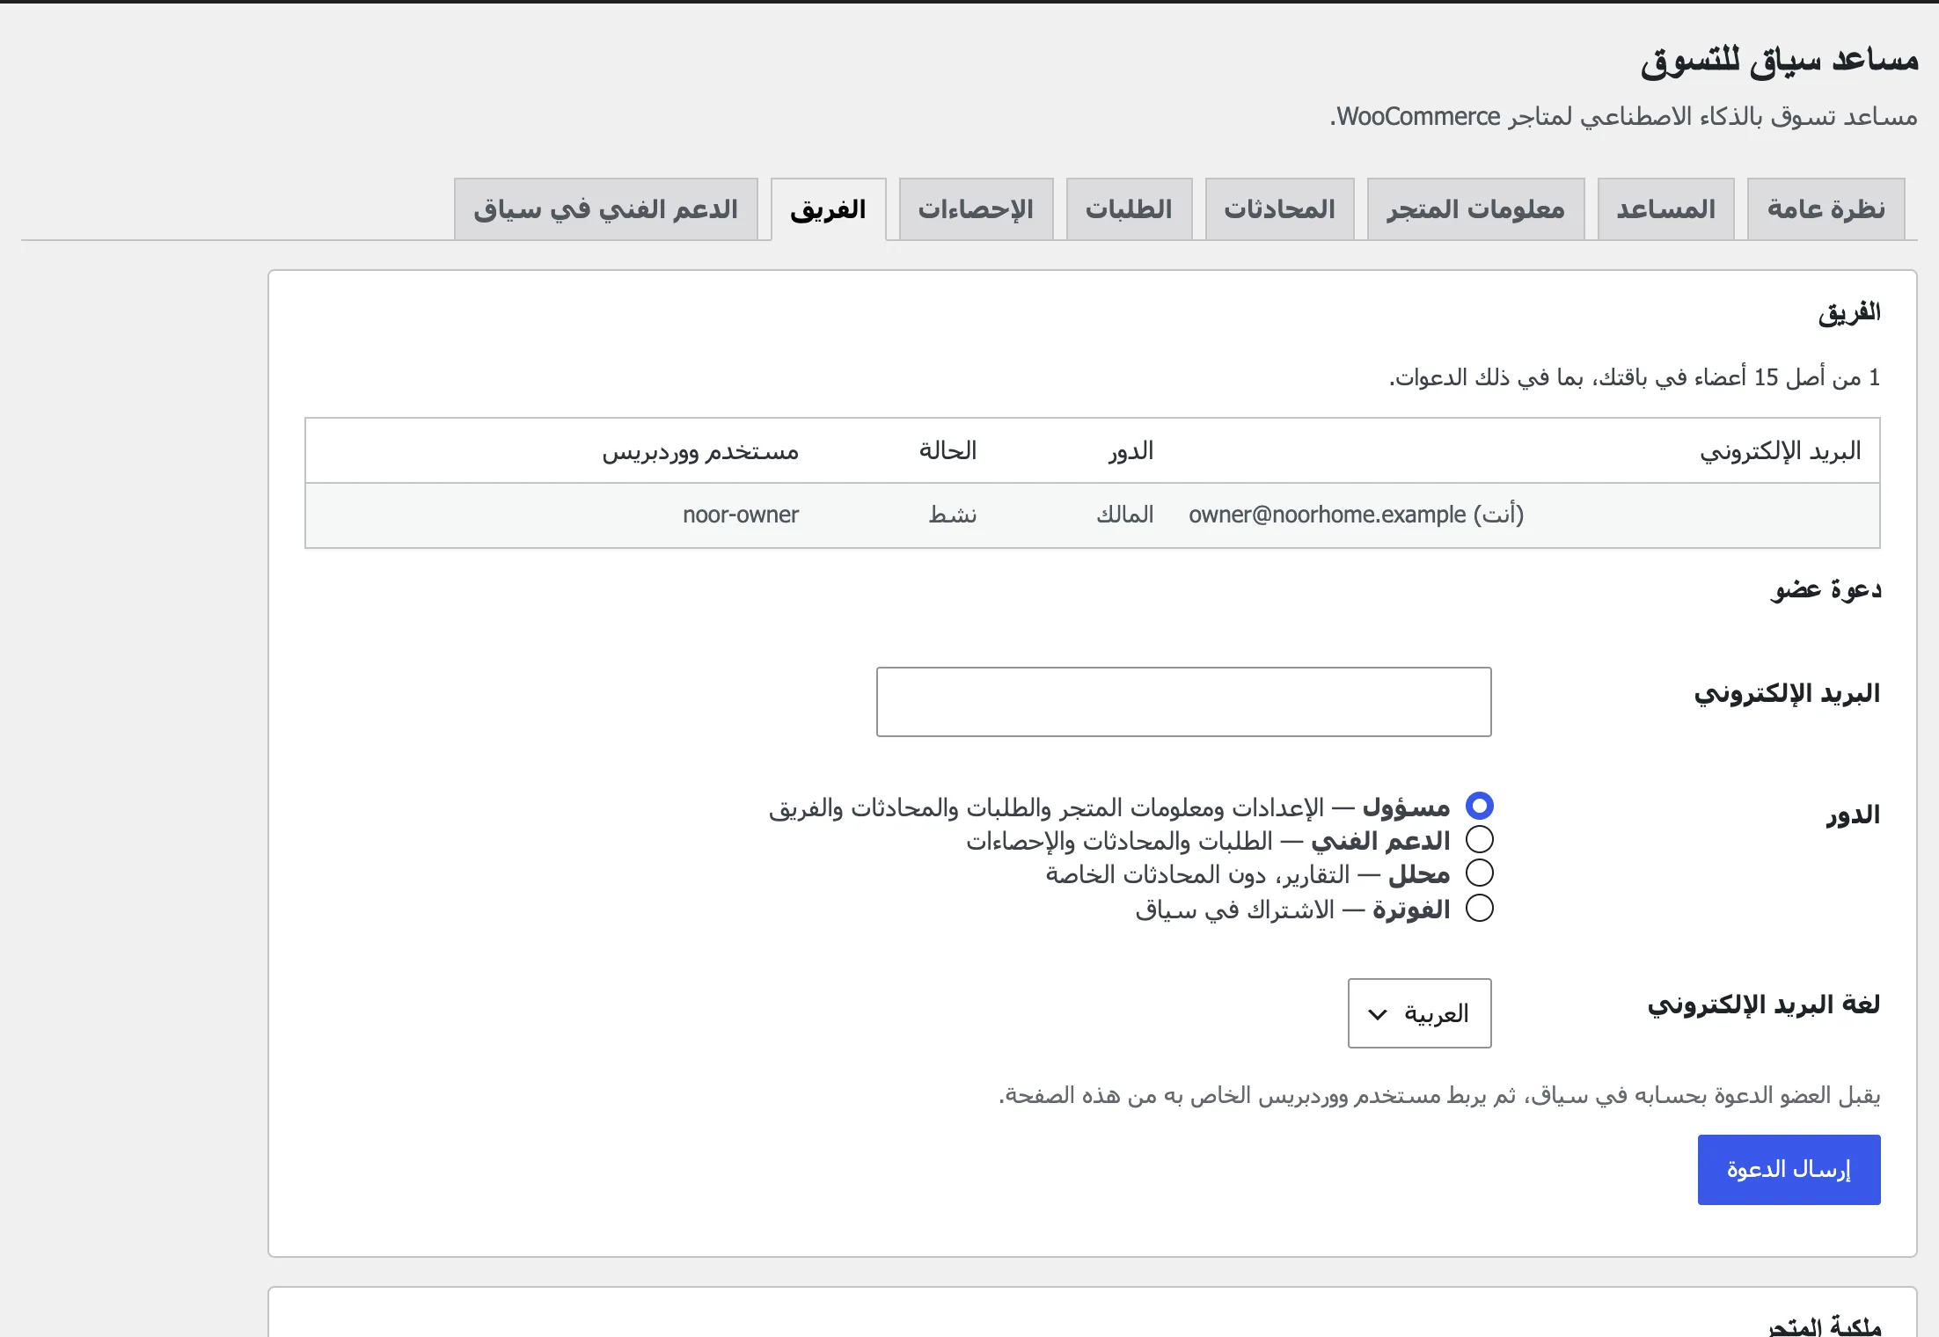Open the معلومات المتجر tab
Image resolution: width=1939 pixels, height=1337 pixels.
tap(1475, 209)
